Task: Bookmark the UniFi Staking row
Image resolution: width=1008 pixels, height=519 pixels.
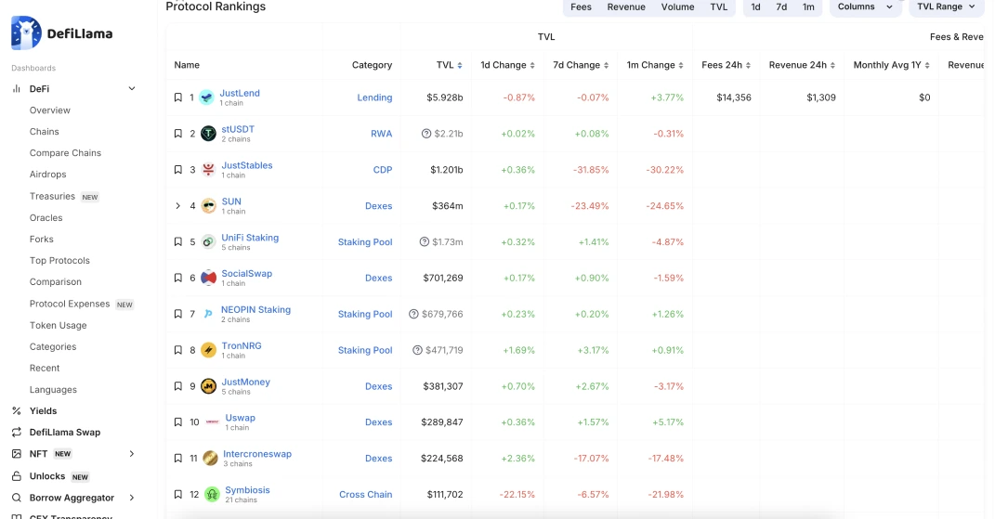Action: (x=178, y=242)
